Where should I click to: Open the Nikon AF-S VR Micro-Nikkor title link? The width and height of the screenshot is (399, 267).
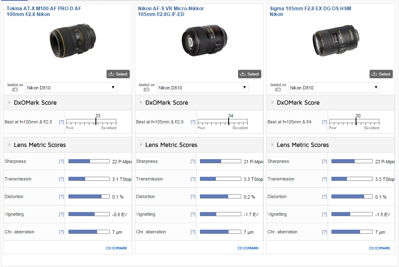(x=171, y=11)
